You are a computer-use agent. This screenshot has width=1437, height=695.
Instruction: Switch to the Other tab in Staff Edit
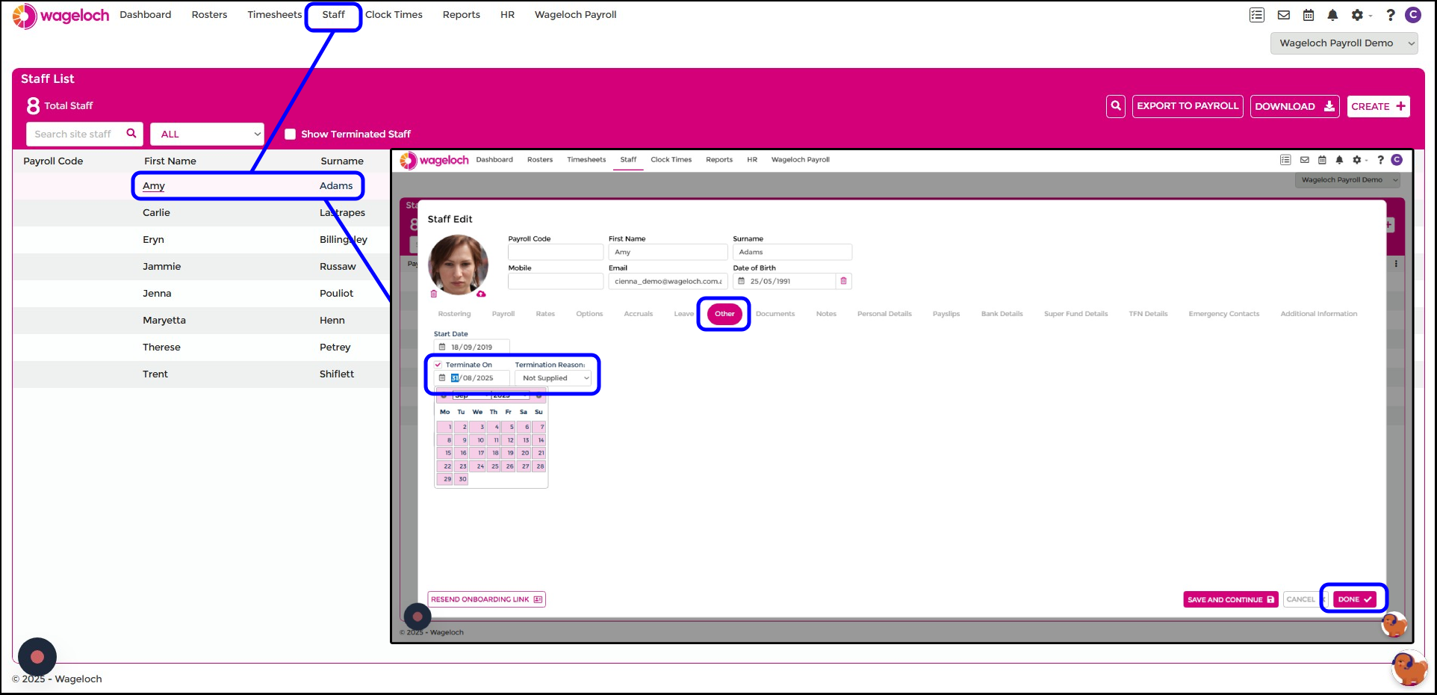pyautogui.click(x=724, y=314)
